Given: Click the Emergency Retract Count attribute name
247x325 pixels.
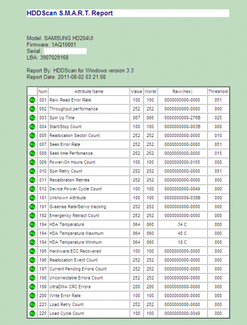Looking at the screenshot, I should coord(75,216).
